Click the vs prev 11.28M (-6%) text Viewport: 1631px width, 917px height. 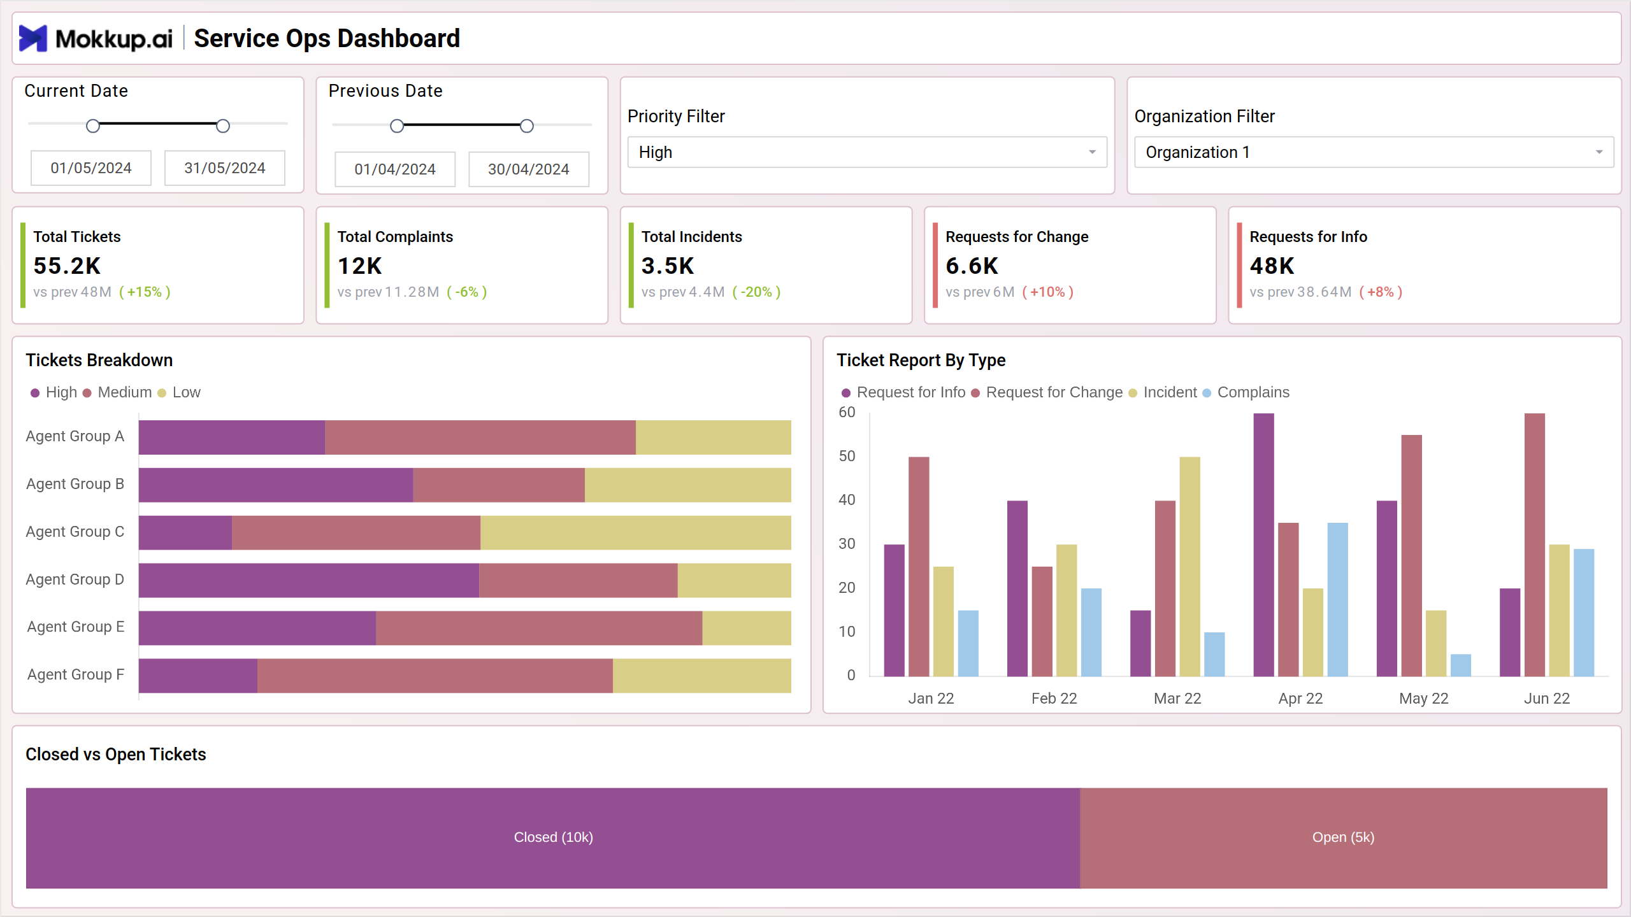point(412,292)
